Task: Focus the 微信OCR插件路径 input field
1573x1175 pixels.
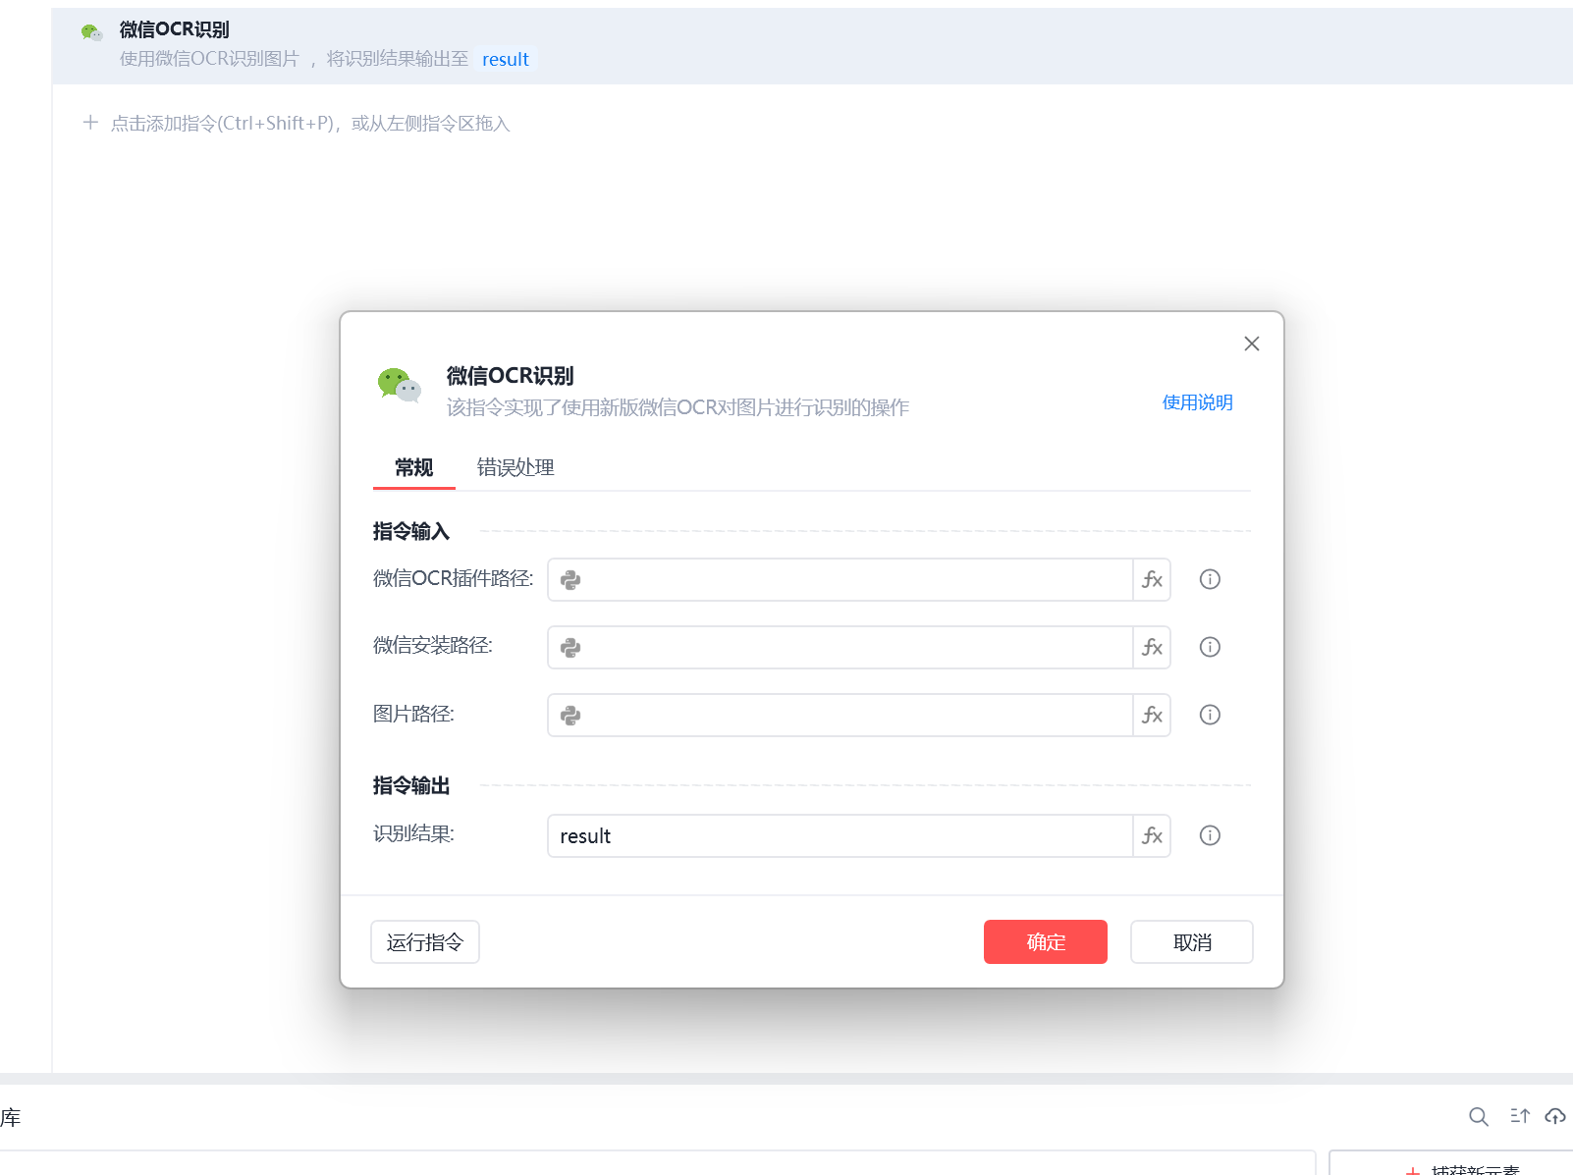Action: tap(841, 579)
